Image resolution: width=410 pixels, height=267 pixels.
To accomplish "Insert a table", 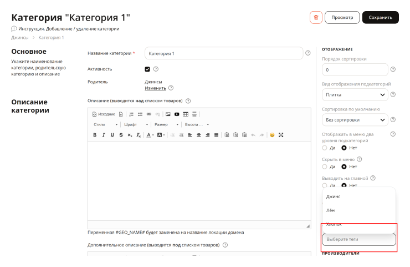I will coord(186,114).
